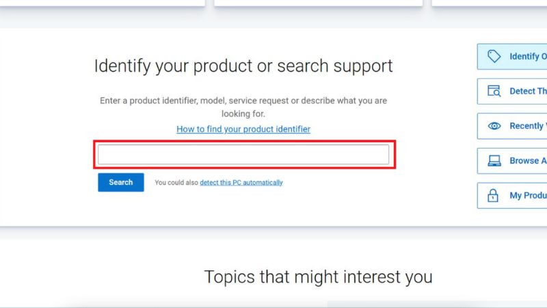Image resolution: width=547 pixels, height=308 pixels.
Task: Click the middle white card at the top
Action: [x=318, y=3]
